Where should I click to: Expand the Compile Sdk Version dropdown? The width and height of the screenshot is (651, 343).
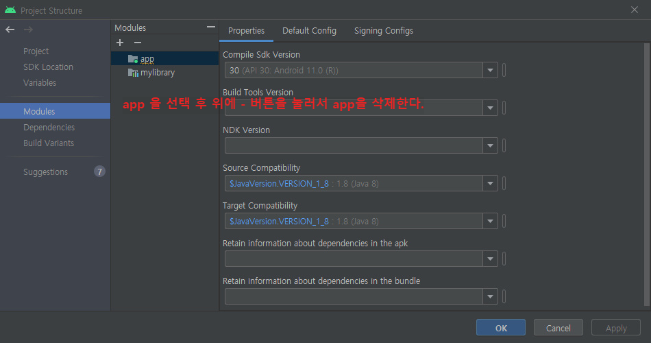pos(491,70)
